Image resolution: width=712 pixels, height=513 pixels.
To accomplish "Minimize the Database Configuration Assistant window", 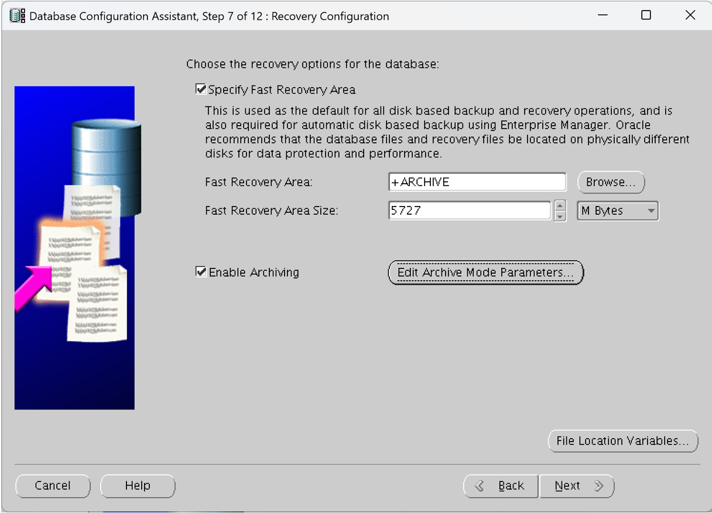I will [x=602, y=16].
